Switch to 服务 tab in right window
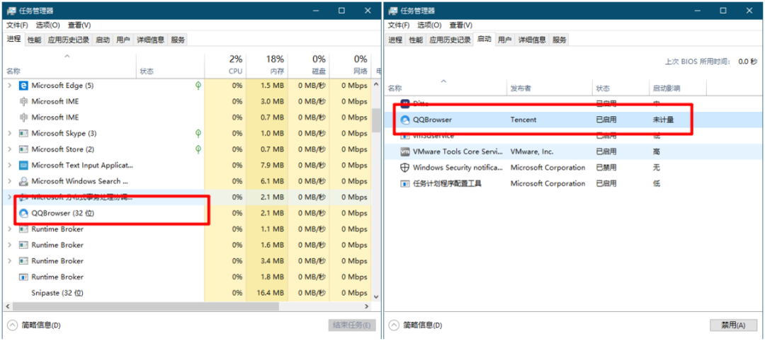 (559, 40)
